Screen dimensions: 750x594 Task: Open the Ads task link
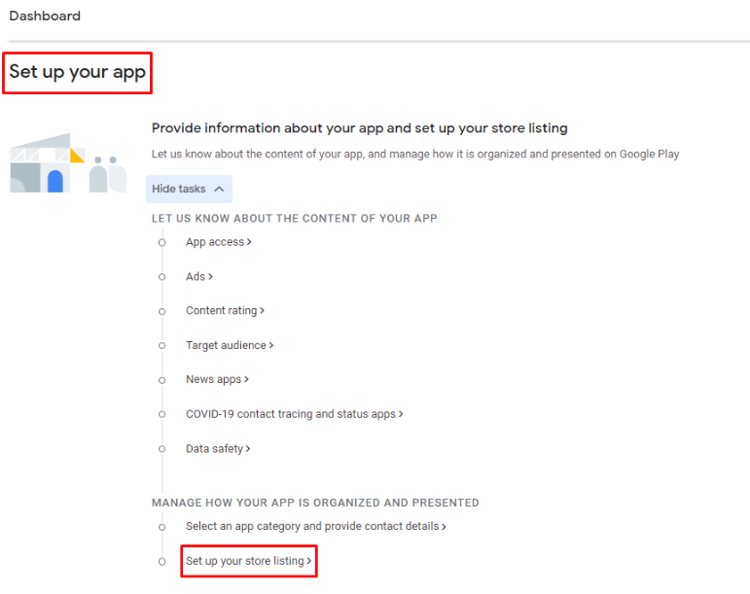click(196, 277)
